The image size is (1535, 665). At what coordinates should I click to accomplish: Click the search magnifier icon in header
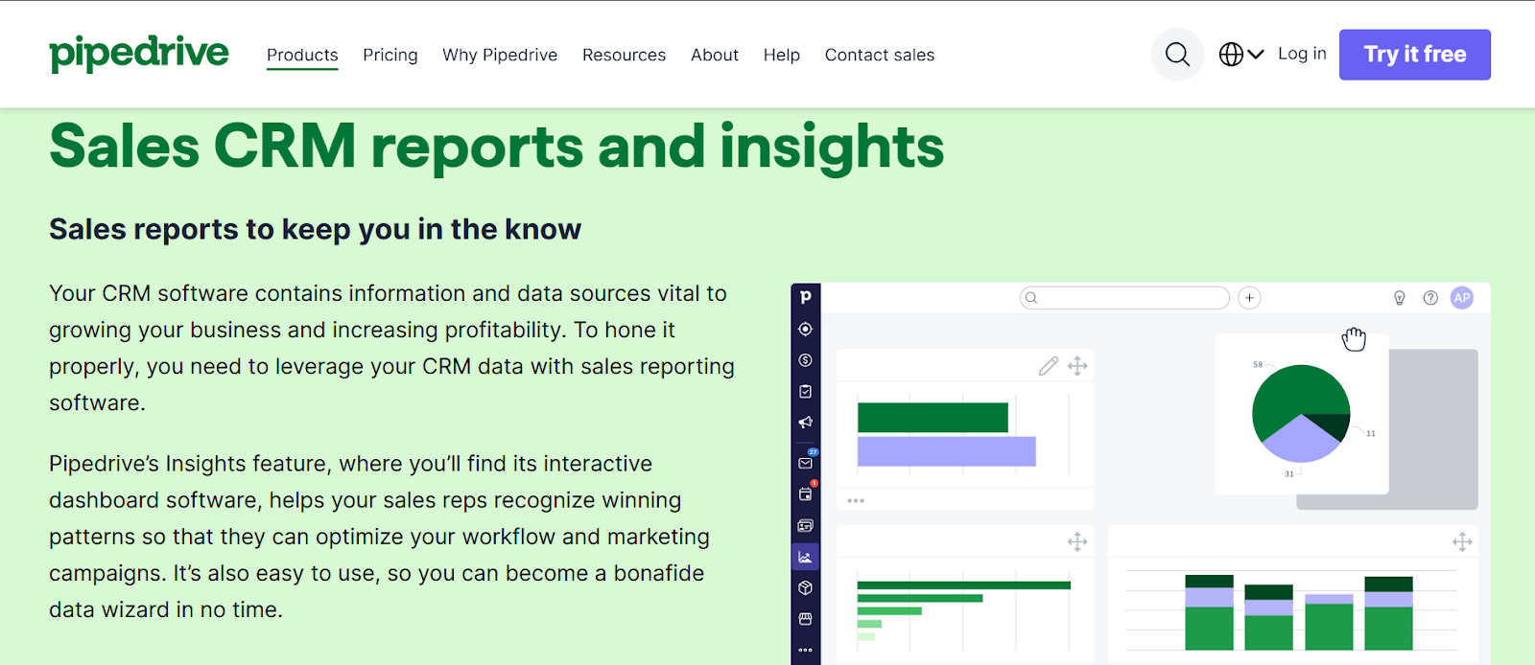(x=1177, y=55)
